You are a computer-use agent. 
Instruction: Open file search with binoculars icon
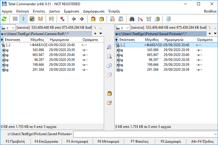click(x=132, y=19)
